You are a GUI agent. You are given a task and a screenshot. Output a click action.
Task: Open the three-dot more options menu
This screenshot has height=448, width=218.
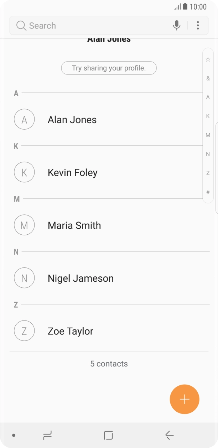[x=198, y=25]
